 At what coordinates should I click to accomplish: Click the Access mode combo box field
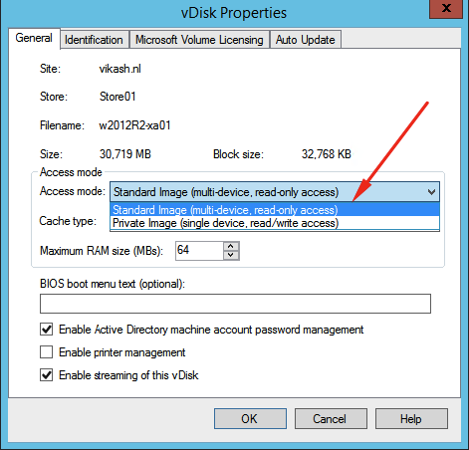[275, 192]
